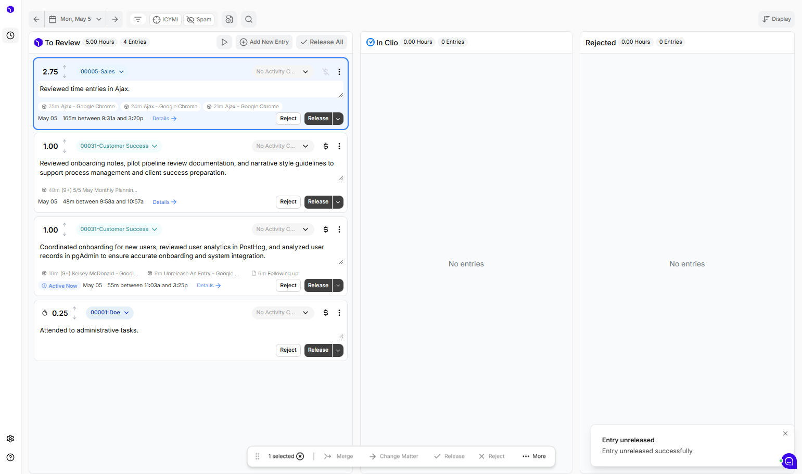The height and width of the screenshot is (474, 802).
Task: Click the play icon in To Review header
Action: 224,42
